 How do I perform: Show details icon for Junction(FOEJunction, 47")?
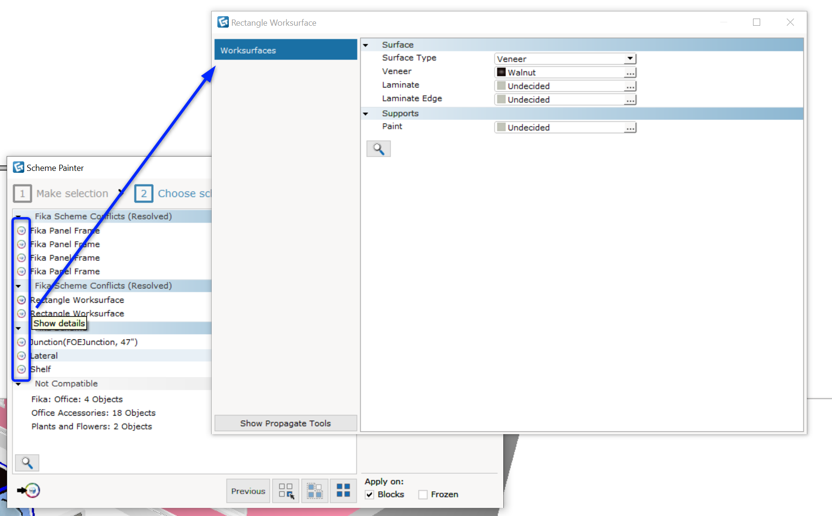coord(21,342)
